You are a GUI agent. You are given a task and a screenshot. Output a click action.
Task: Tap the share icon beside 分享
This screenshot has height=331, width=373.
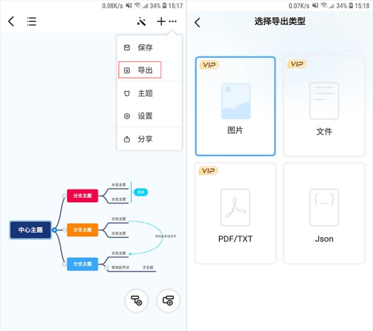point(127,138)
